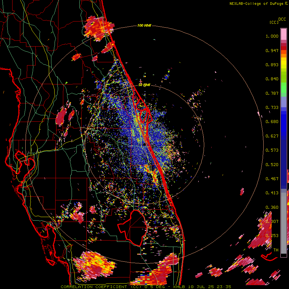Image resolution: width=289 pixels, height=289 pixels.
Task: Select the 0.627 scale value
Action: [x=272, y=136]
